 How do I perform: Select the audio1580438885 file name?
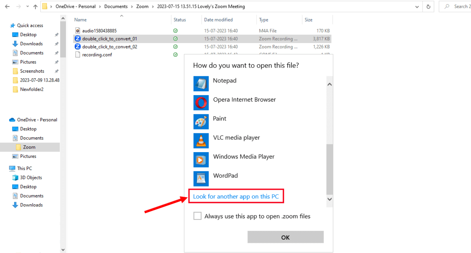[99, 31]
